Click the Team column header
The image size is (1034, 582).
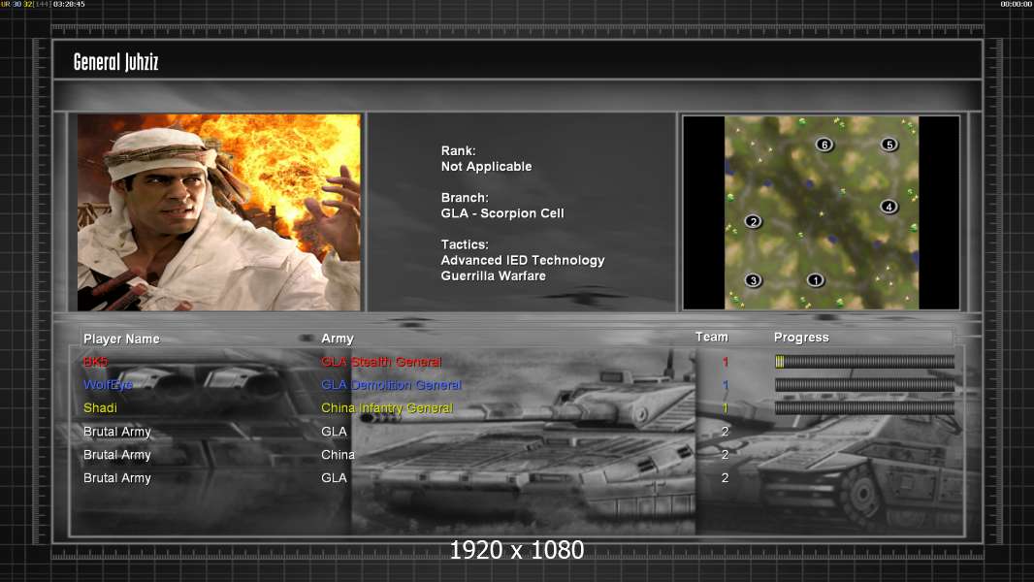click(711, 337)
